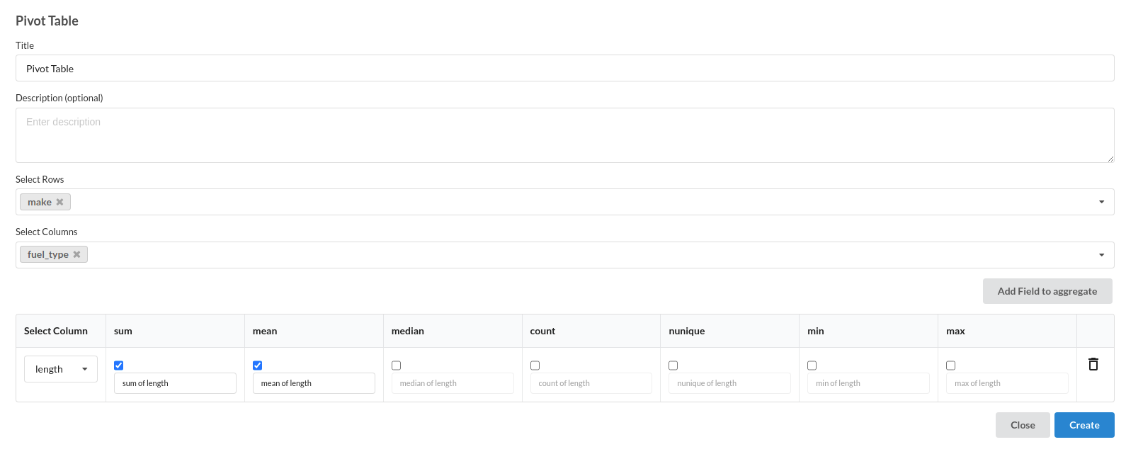Remove the fuel_type tag from Select Columns

tap(76, 254)
